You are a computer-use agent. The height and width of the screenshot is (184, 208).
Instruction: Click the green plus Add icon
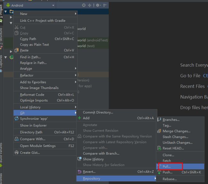pyautogui.click(x=79, y=118)
